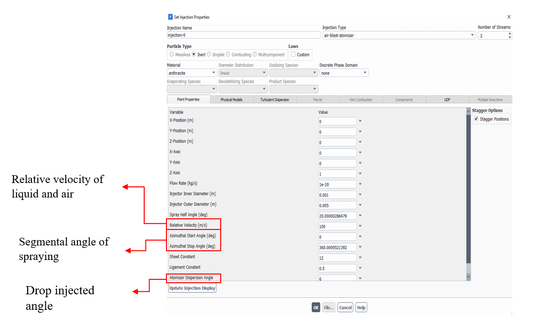Choose the Inert particle type radio button

(x=194, y=55)
